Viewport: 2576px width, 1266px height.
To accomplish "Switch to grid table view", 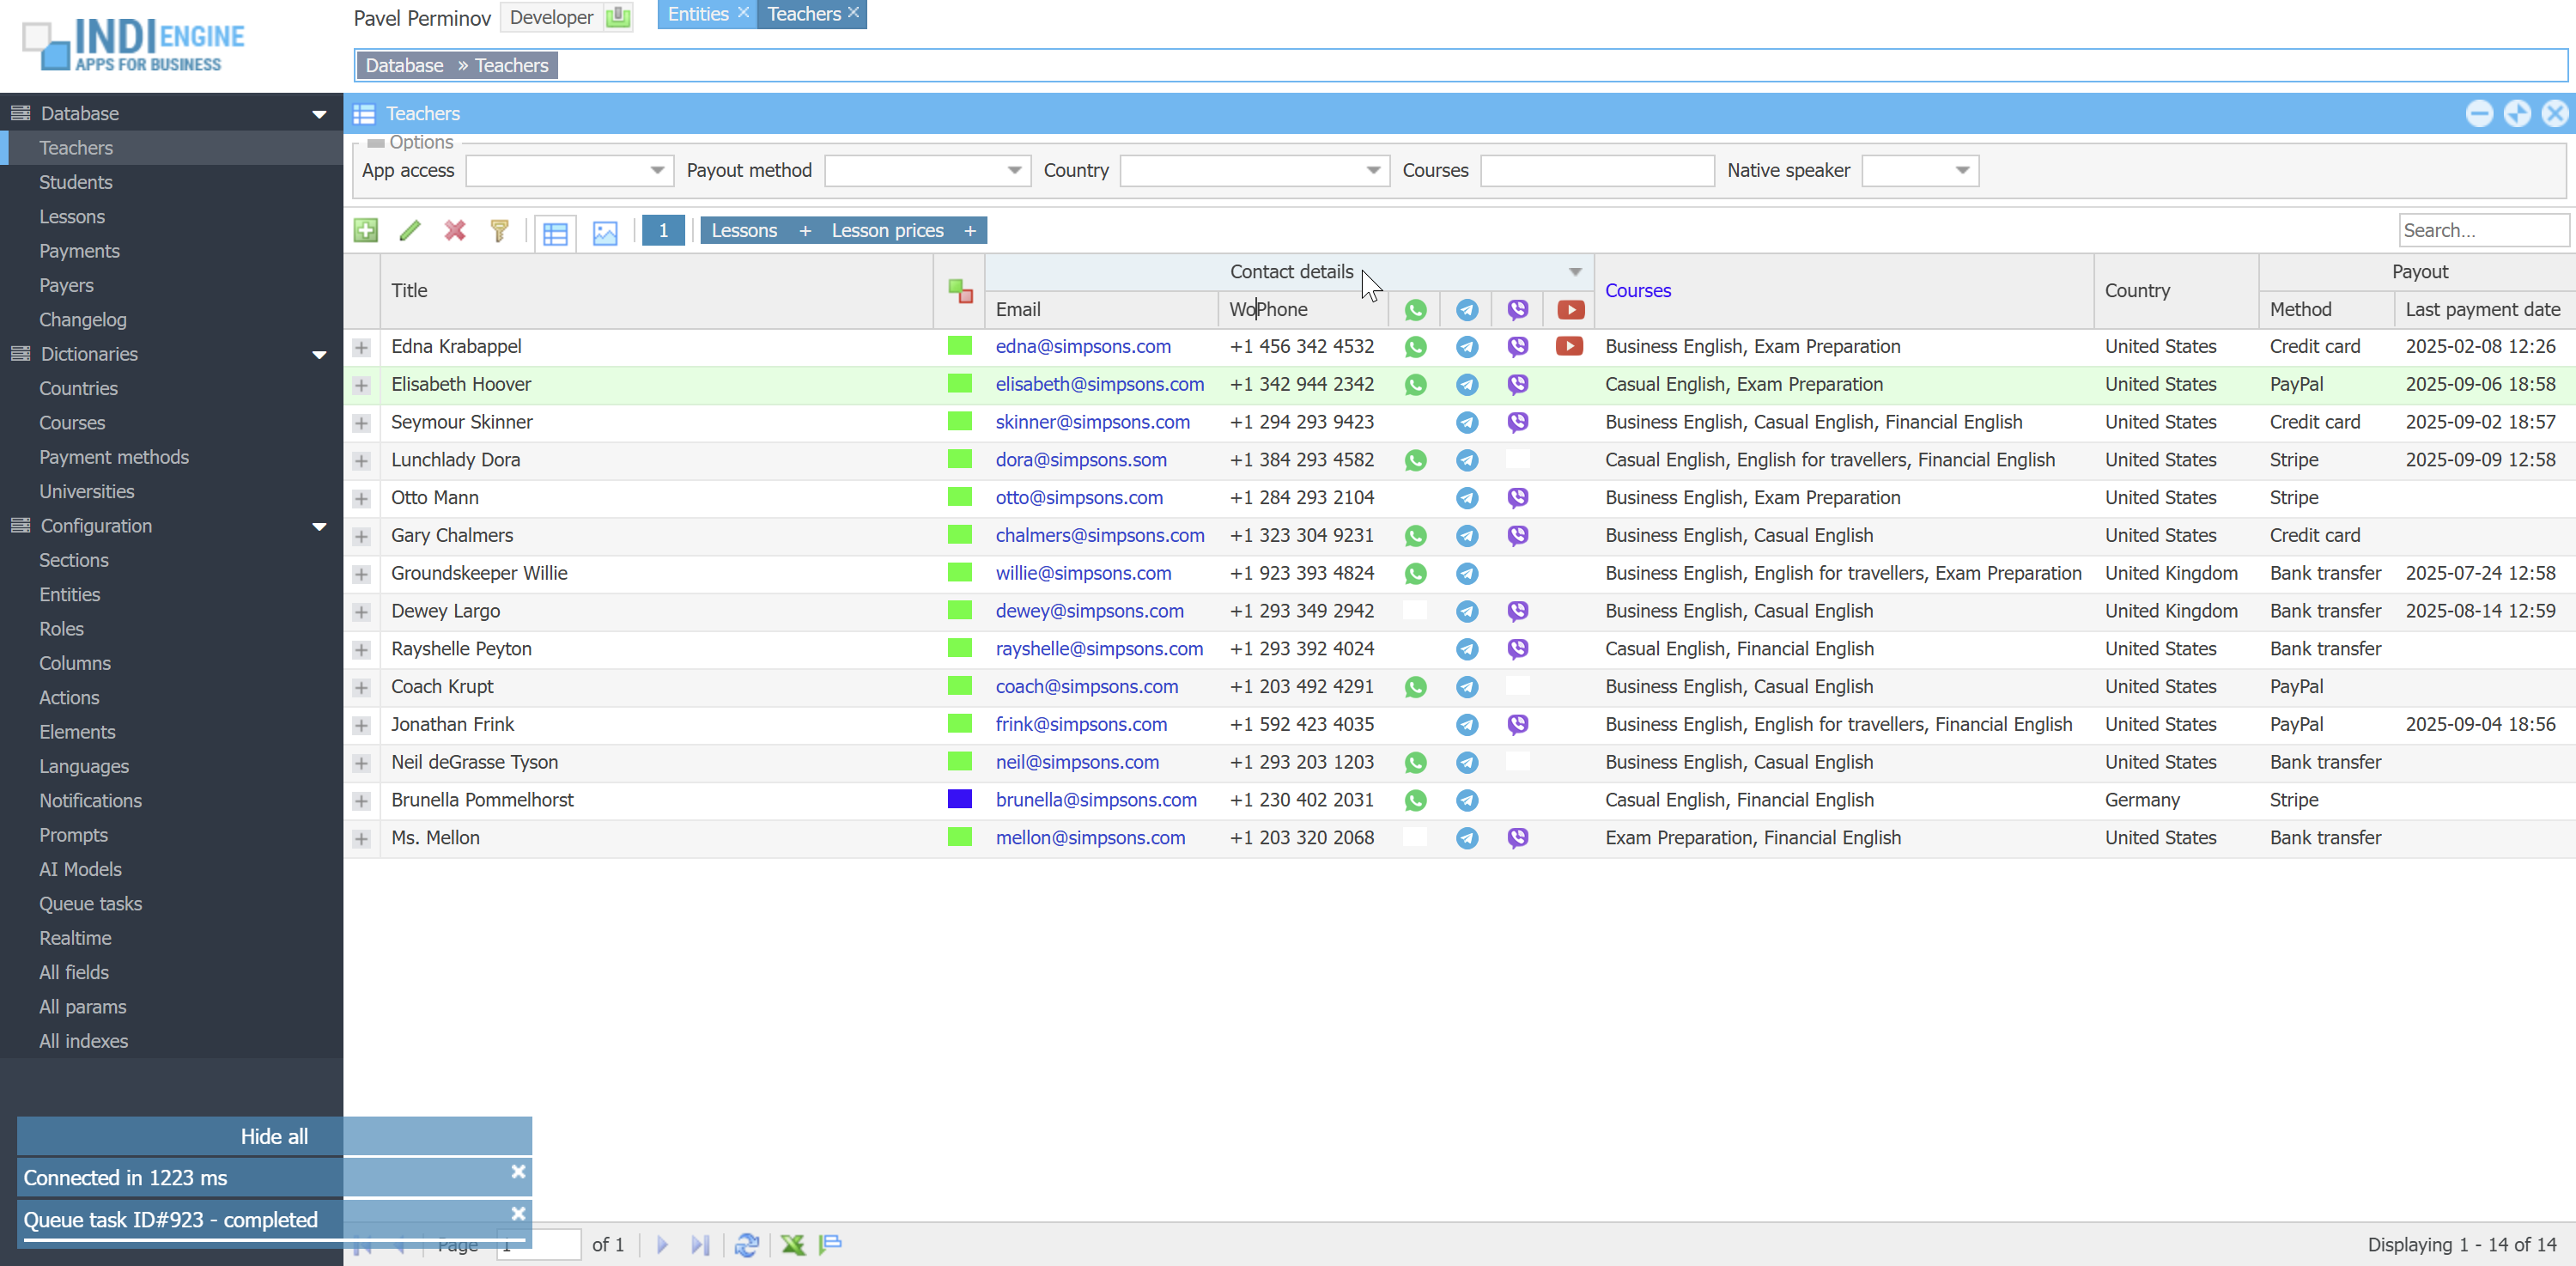I will 555,233.
